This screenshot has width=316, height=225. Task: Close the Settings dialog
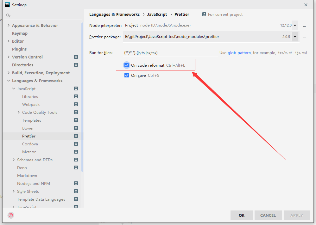(x=306, y=5)
